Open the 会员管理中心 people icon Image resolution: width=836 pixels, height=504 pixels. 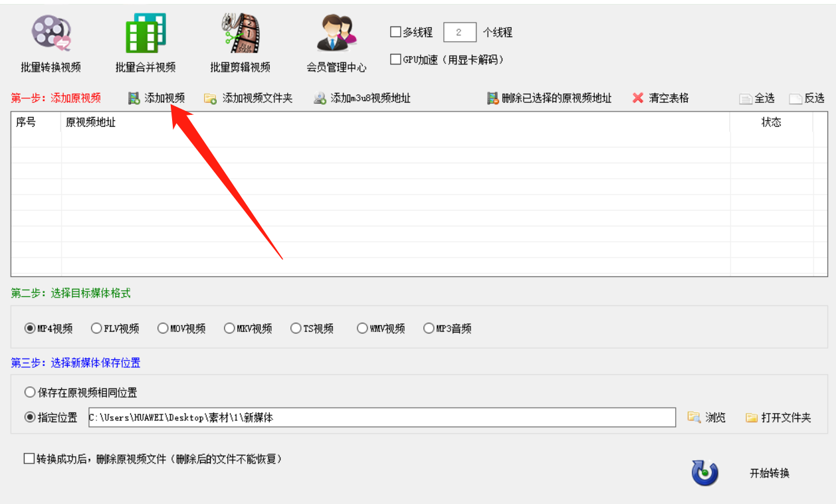[336, 34]
